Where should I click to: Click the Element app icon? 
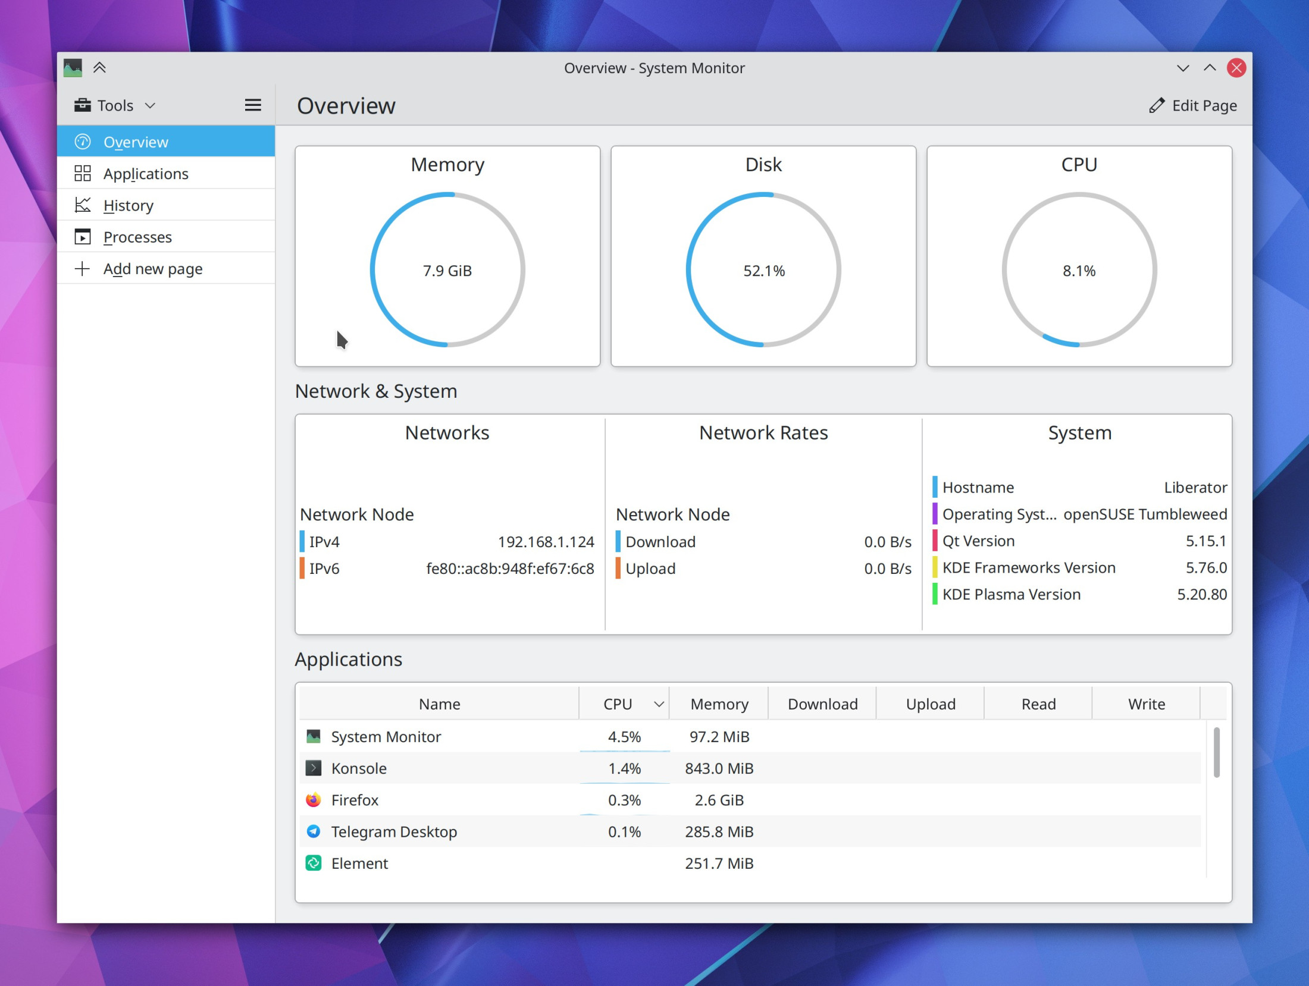click(x=313, y=863)
